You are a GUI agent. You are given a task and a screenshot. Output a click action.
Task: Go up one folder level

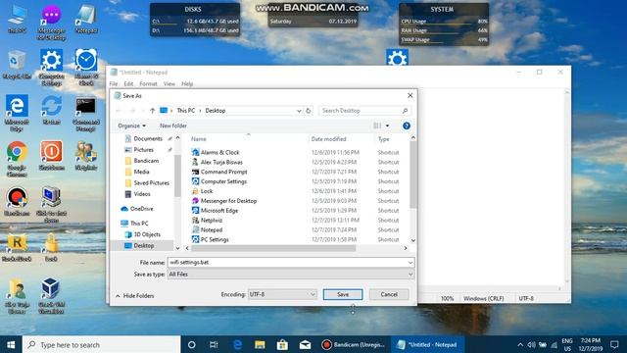pos(152,111)
